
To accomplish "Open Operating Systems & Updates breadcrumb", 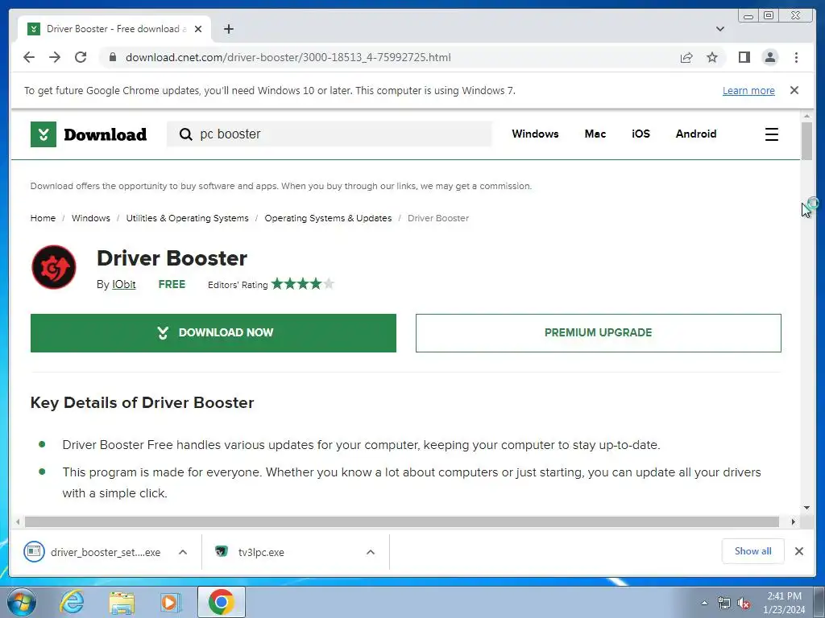I will [328, 218].
